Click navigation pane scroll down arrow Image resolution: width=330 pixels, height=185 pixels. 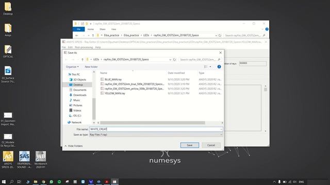tap(94, 123)
